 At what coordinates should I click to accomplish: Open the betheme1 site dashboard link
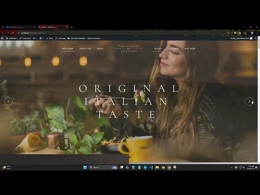[11, 38]
